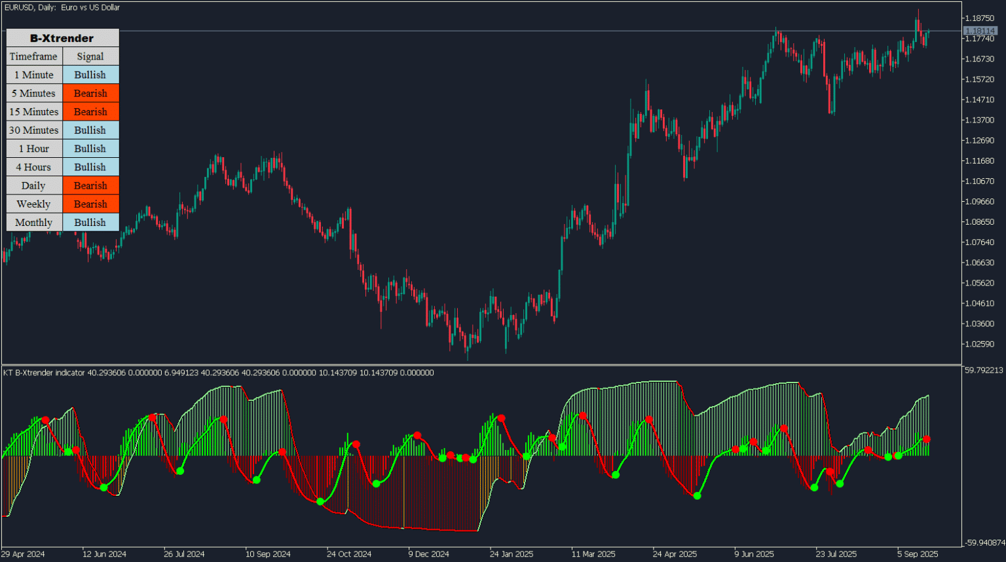Click the Weekly Bearish signal cell

90,204
